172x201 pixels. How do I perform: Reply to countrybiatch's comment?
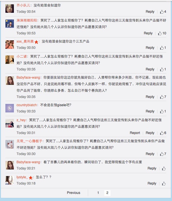coord(150,111)
